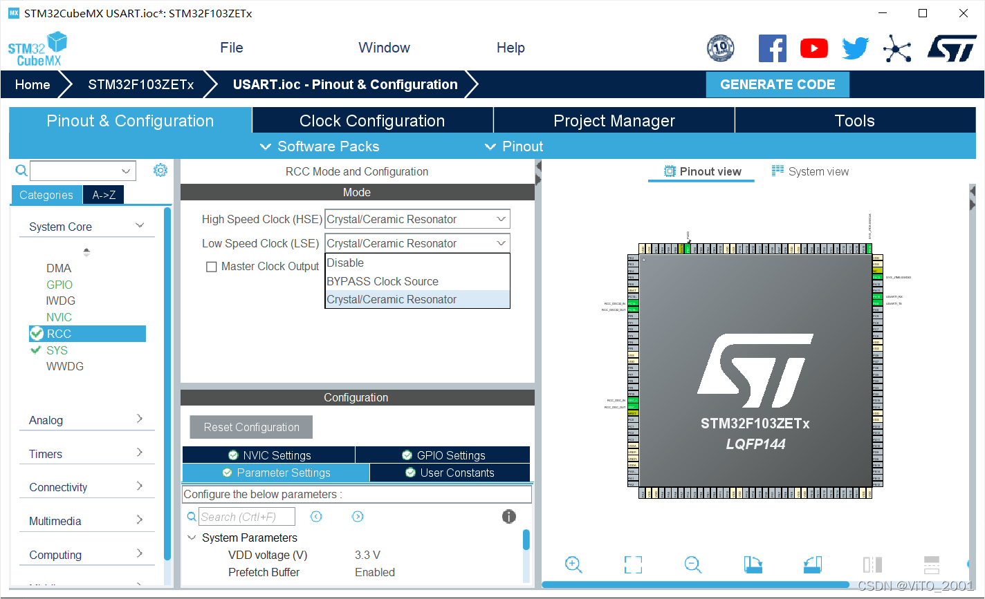This screenshot has width=985, height=599.
Task: Open the YouTube icon link
Action: click(x=814, y=48)
